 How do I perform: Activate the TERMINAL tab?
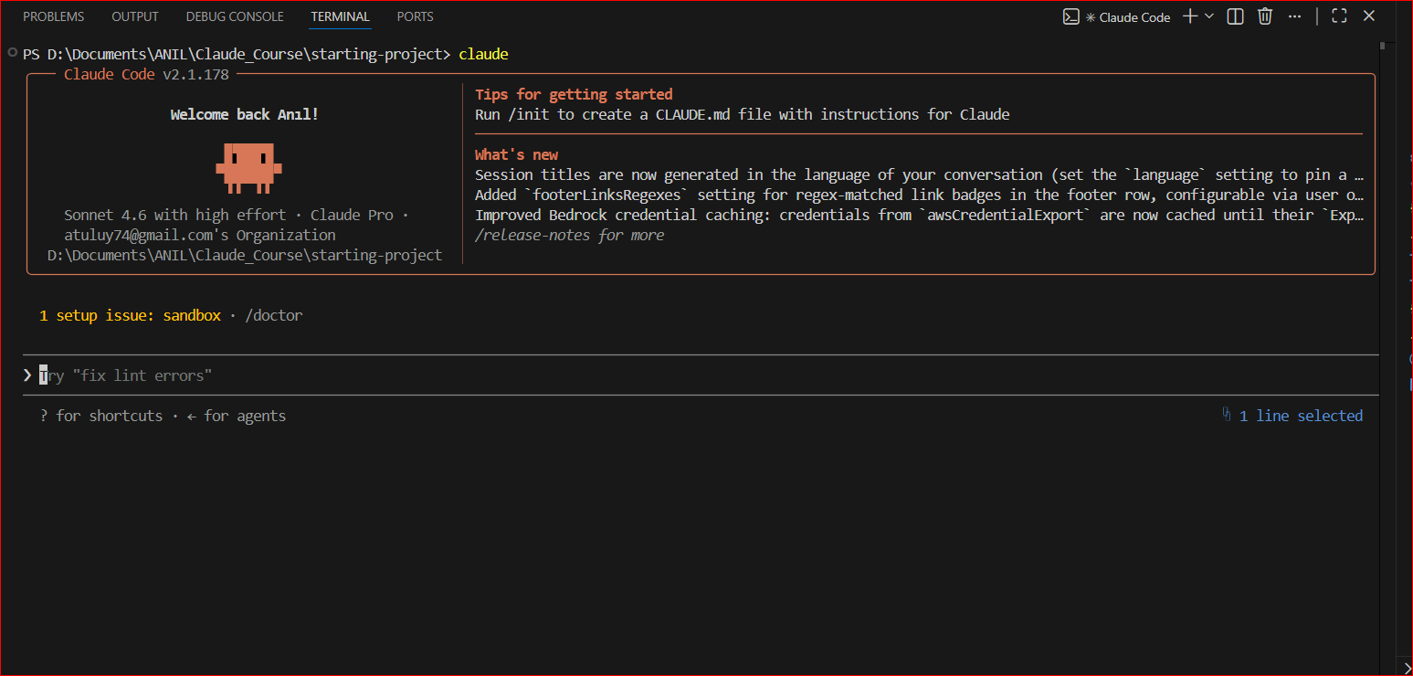pyautogui.click(x=340, y=16)
